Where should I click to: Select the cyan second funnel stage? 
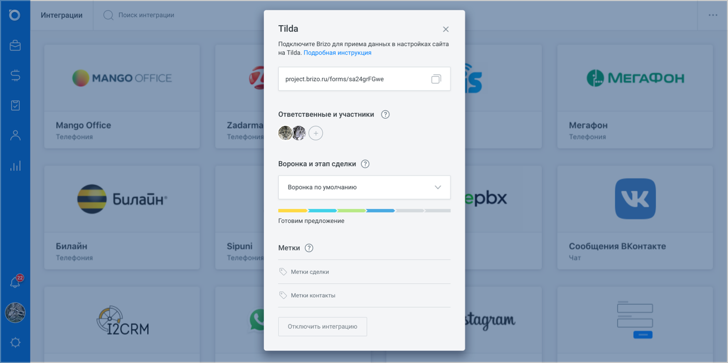(x=322, y=211)
